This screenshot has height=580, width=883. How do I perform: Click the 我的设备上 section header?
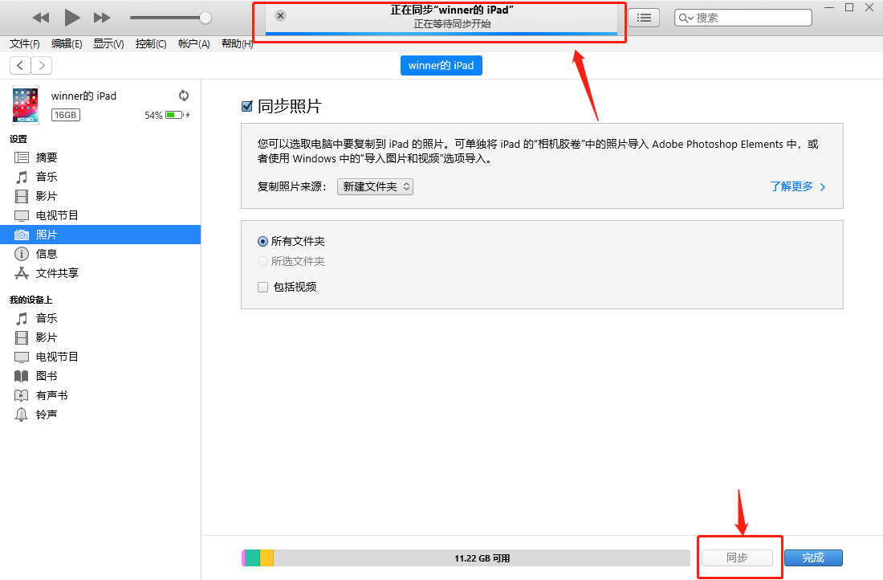coord(31,300)
